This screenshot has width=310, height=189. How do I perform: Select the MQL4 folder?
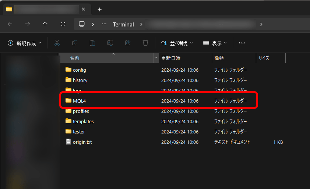tap(79, 101)
